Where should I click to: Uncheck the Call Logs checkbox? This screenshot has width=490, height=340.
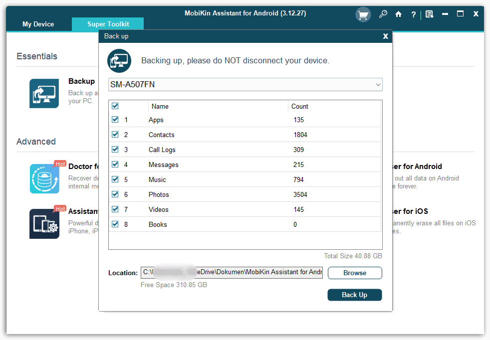coord(115,150)
